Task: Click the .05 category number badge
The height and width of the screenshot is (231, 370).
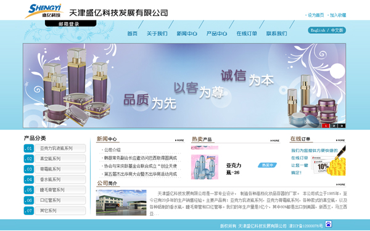Action: tap(29, 190)
